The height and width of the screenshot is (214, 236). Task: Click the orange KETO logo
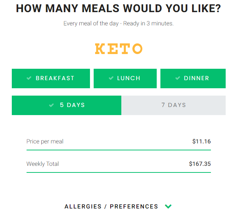pos(118,49)
